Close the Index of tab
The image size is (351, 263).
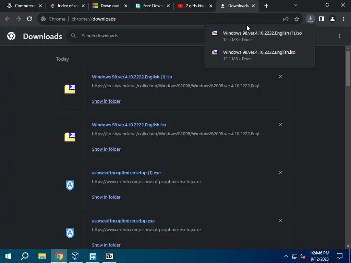click(x=83, y=6)
